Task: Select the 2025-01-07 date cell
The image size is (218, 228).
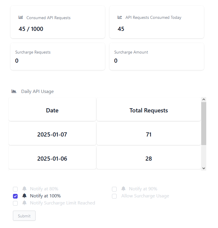Action: (52, 133)
